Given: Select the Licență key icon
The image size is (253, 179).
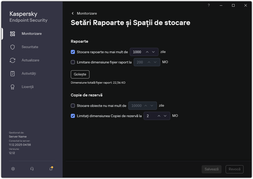Looking at the screenshot, I should click(x=12, y=87).
